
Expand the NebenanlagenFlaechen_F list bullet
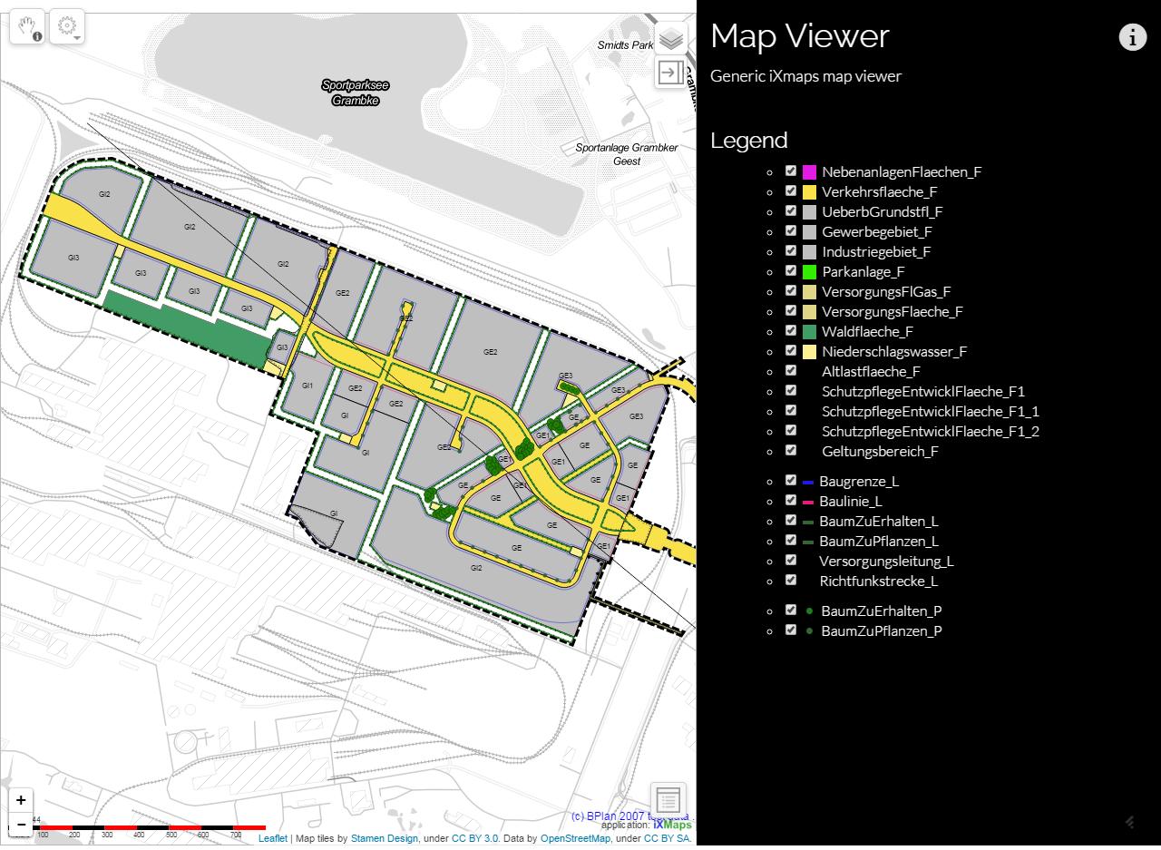770,172
